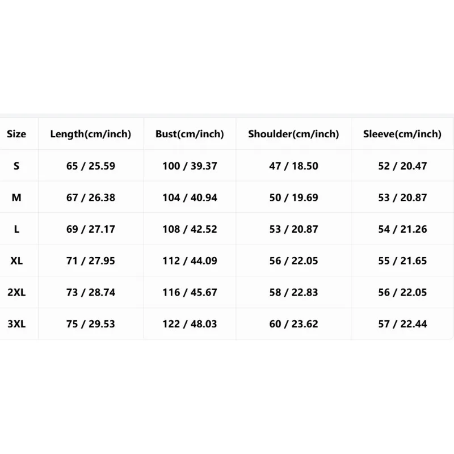Select the 2XL size row label
Image resolution: width=454 pixels, height=454 pixels.
tap(16, 292)
